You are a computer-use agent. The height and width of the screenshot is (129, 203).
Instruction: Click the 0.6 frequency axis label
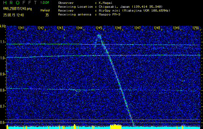[x=2, y=123]
